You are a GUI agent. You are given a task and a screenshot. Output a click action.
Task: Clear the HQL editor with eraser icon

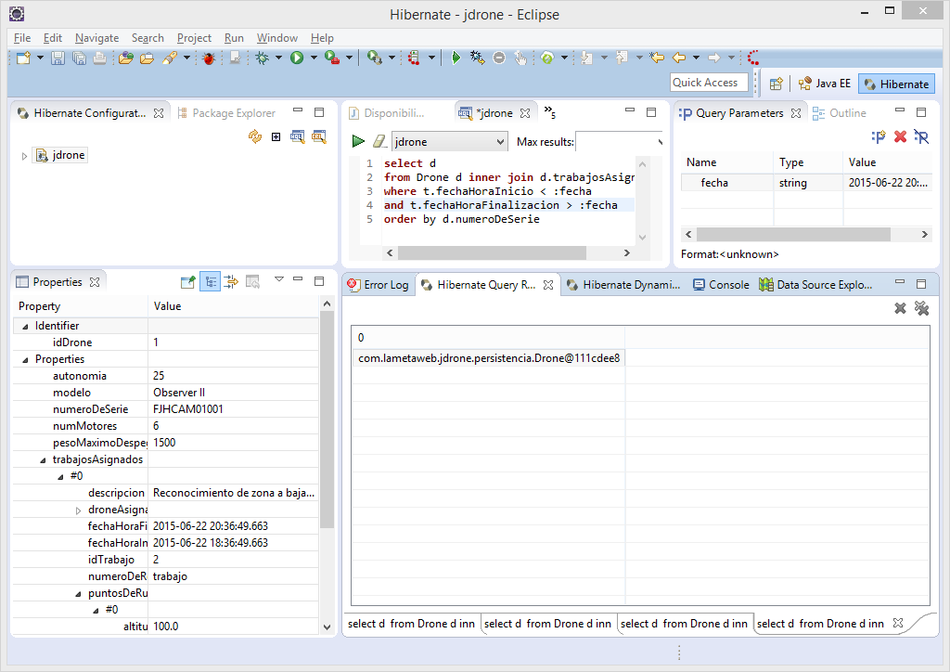(379, 141)
